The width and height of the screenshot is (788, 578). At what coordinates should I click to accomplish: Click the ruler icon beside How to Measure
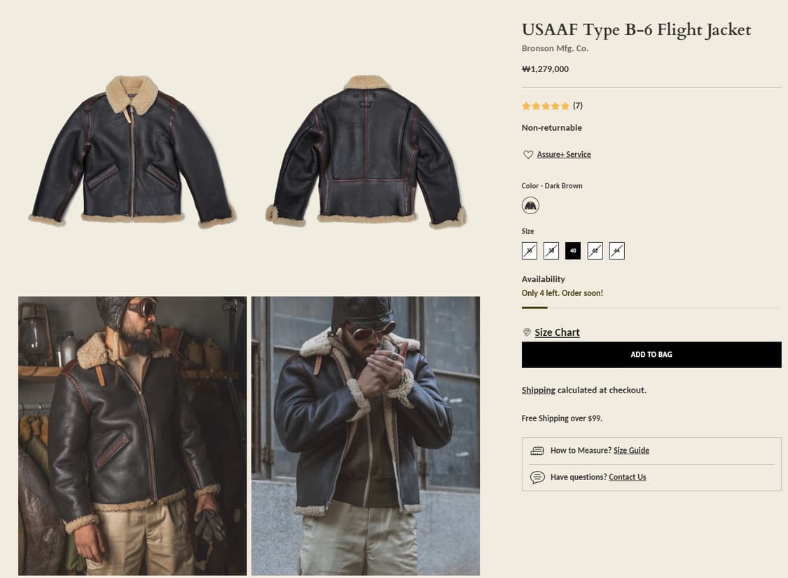click(x=538, y=450)
